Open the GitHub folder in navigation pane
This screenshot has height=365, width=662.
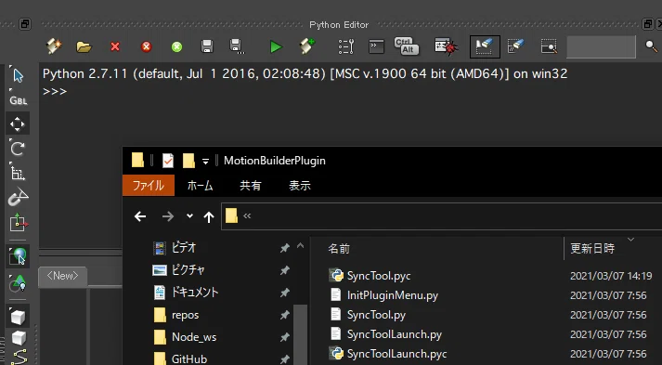(x=189, y=359)
